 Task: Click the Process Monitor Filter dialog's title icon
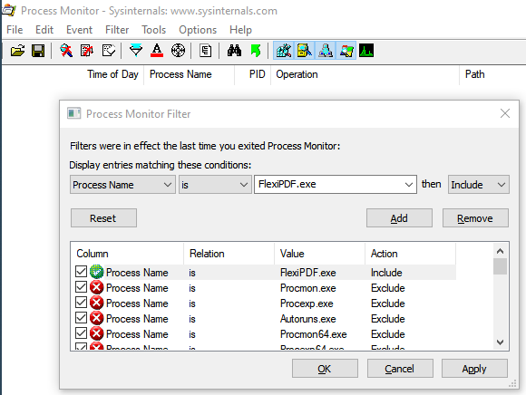click(73, 113)
